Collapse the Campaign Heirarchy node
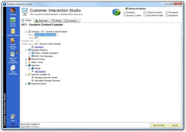This screenshot has width=186, height=132. pos(26,50)
